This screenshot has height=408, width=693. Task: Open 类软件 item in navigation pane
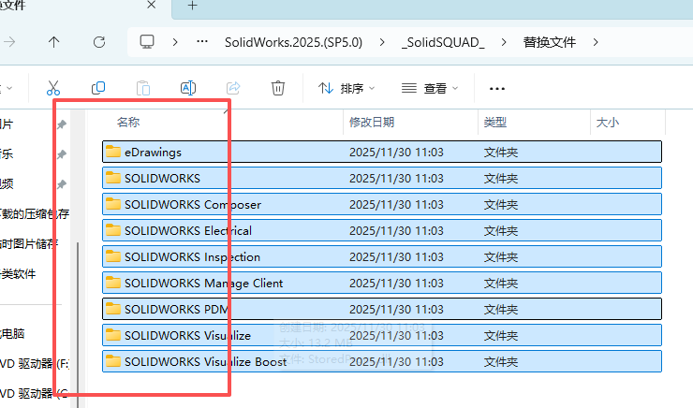(18, 274)
